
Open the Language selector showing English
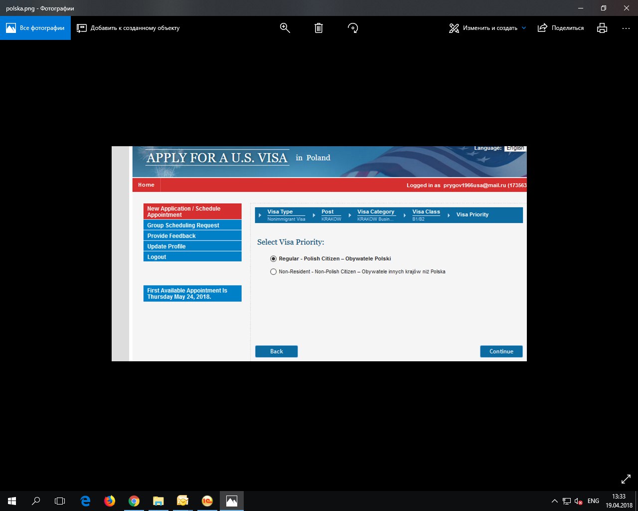tap(515, 148)
